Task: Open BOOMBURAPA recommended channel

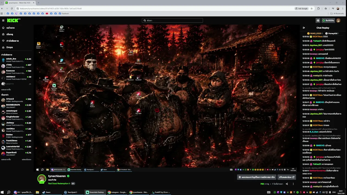Action: pos(16,106)
